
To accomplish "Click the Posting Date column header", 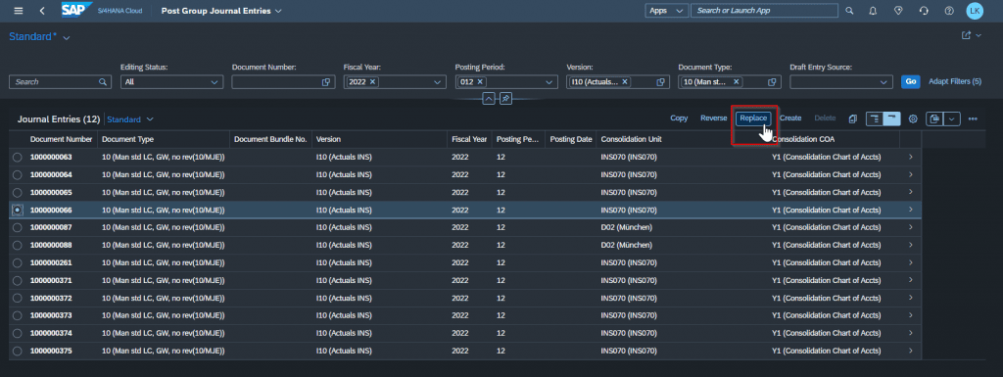I will (x=571, y=139).
